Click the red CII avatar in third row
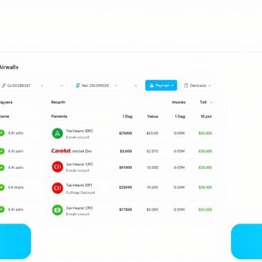 coord(57,167)
